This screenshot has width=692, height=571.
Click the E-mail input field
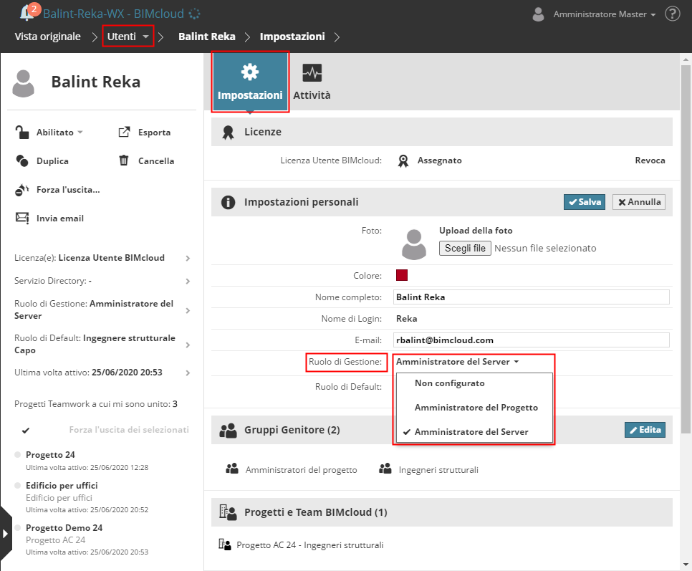point(531,340)
